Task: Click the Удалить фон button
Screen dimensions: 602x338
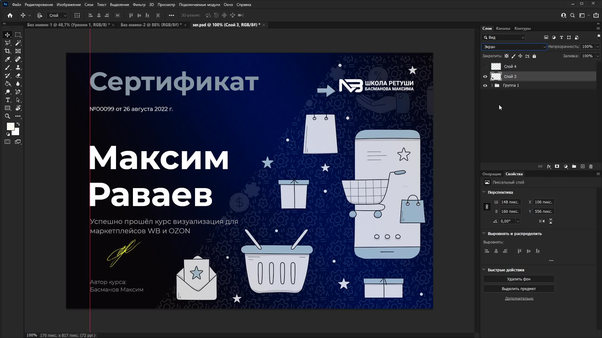Action: pos(519,279)
